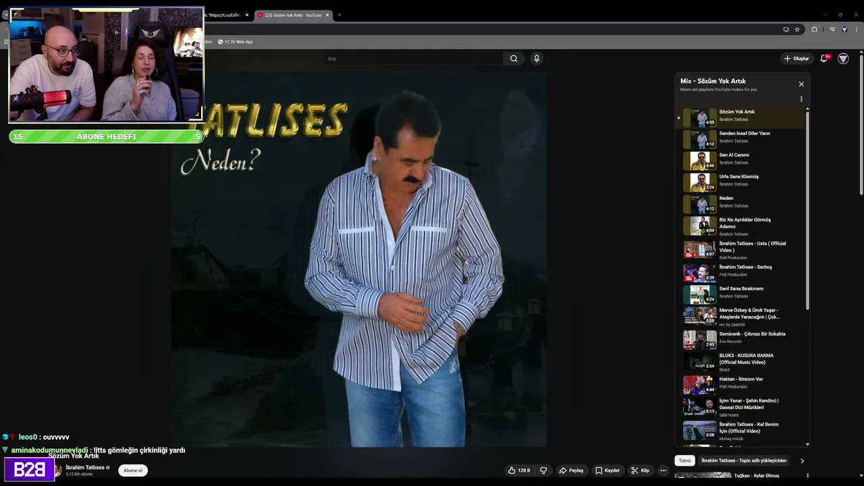Open the media control icon in toolbar
Screen dimensions: 864x486
pos(832,30)
